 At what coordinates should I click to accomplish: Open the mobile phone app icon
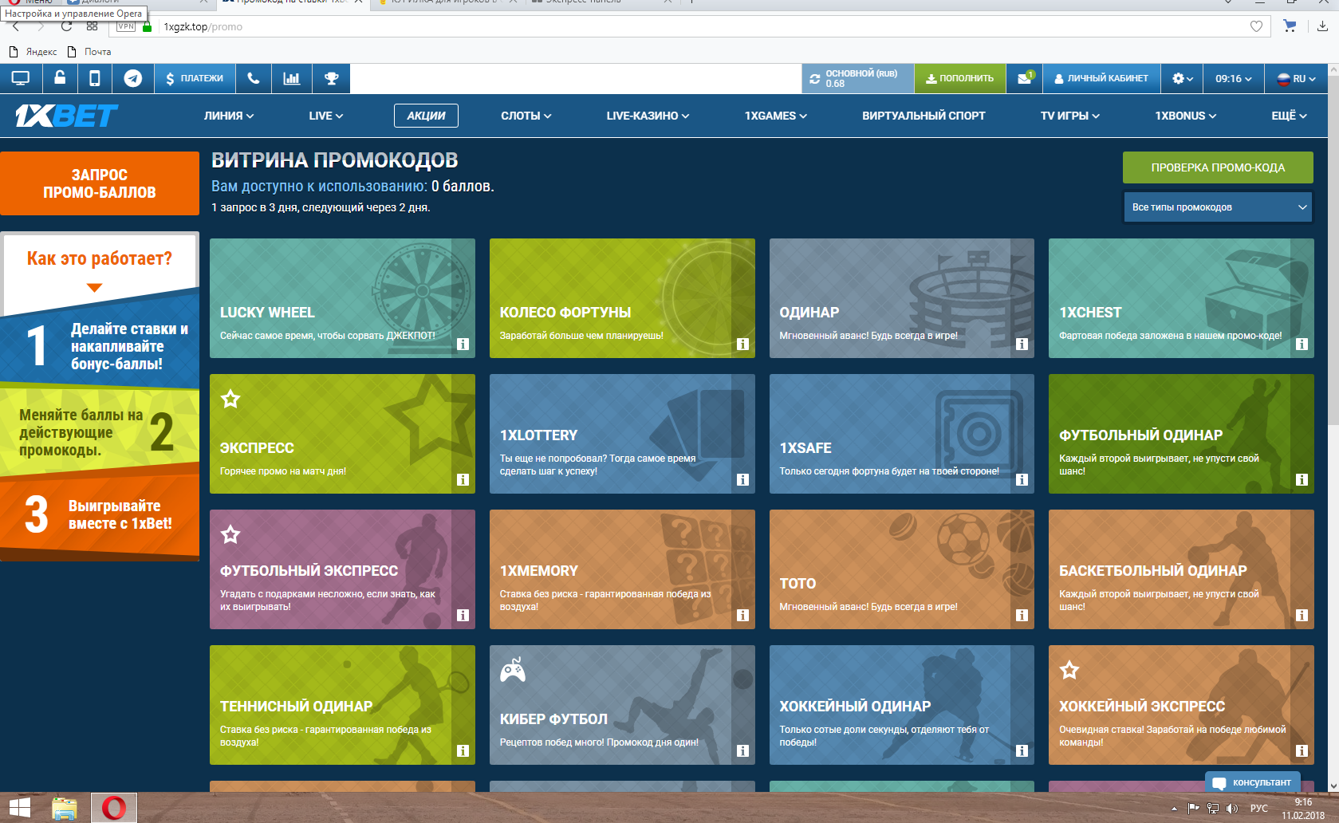tap(94, 78)
